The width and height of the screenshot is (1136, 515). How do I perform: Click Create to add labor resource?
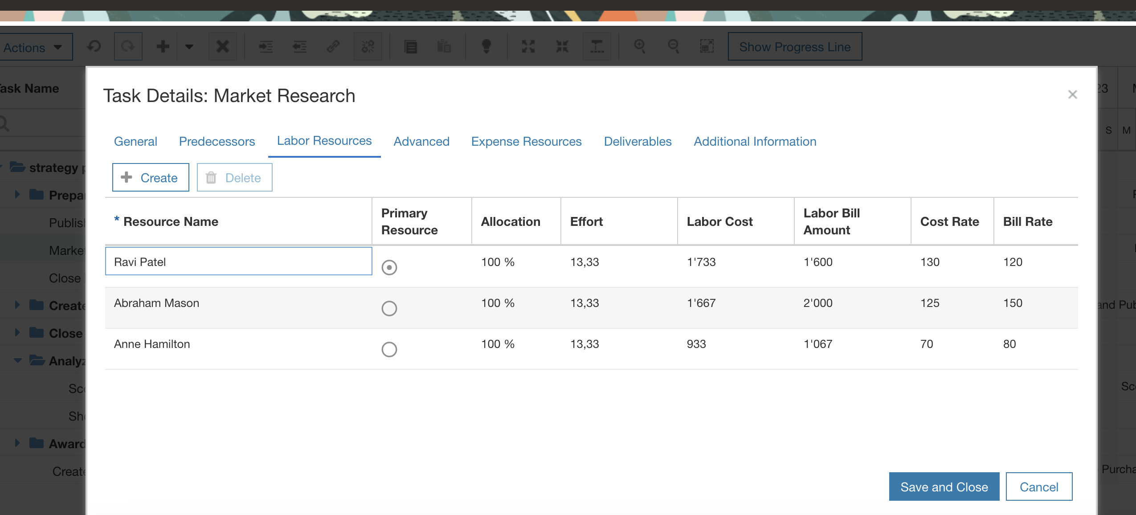151,177
